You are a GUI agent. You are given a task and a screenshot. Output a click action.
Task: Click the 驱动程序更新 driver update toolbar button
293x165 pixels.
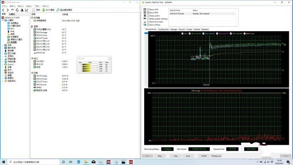64,10
